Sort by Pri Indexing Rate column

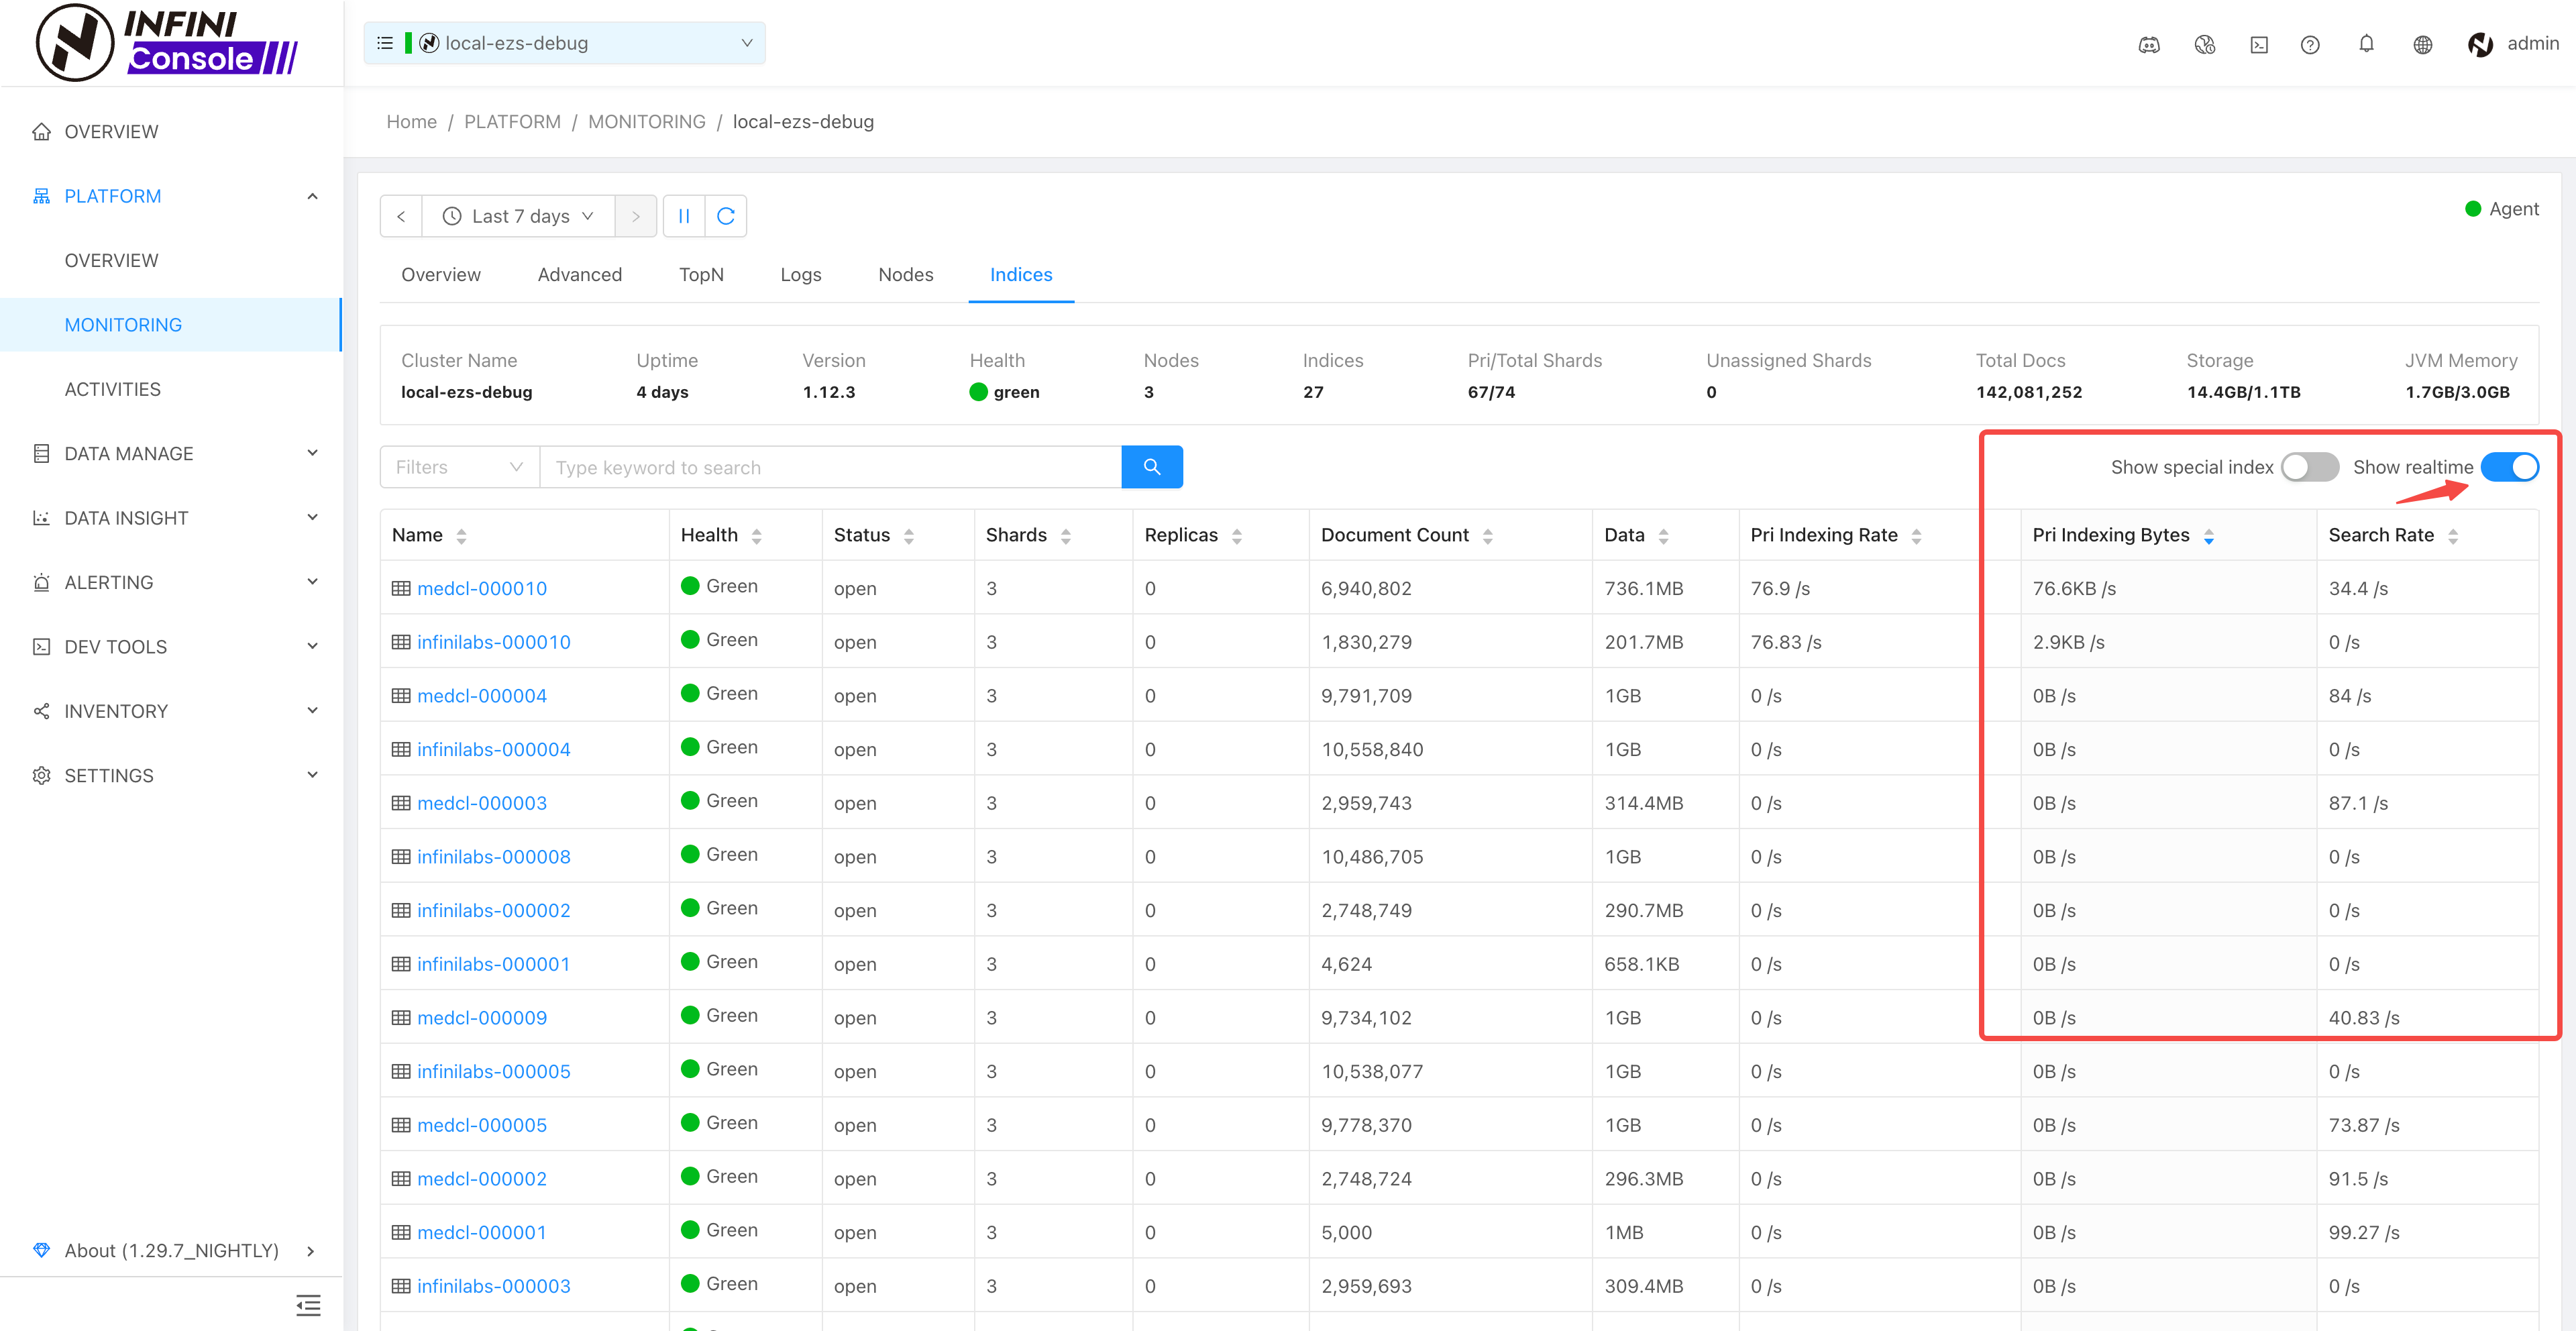pos(1917,536)
